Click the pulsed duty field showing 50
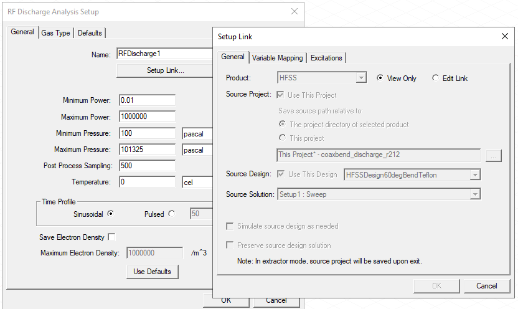 [x=201, y=214]
